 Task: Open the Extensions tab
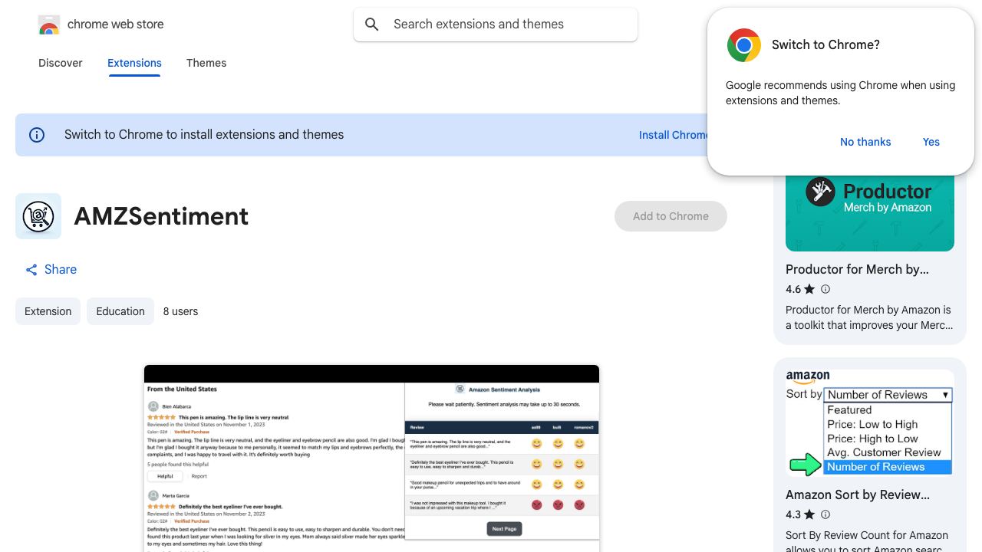[134, 63]
